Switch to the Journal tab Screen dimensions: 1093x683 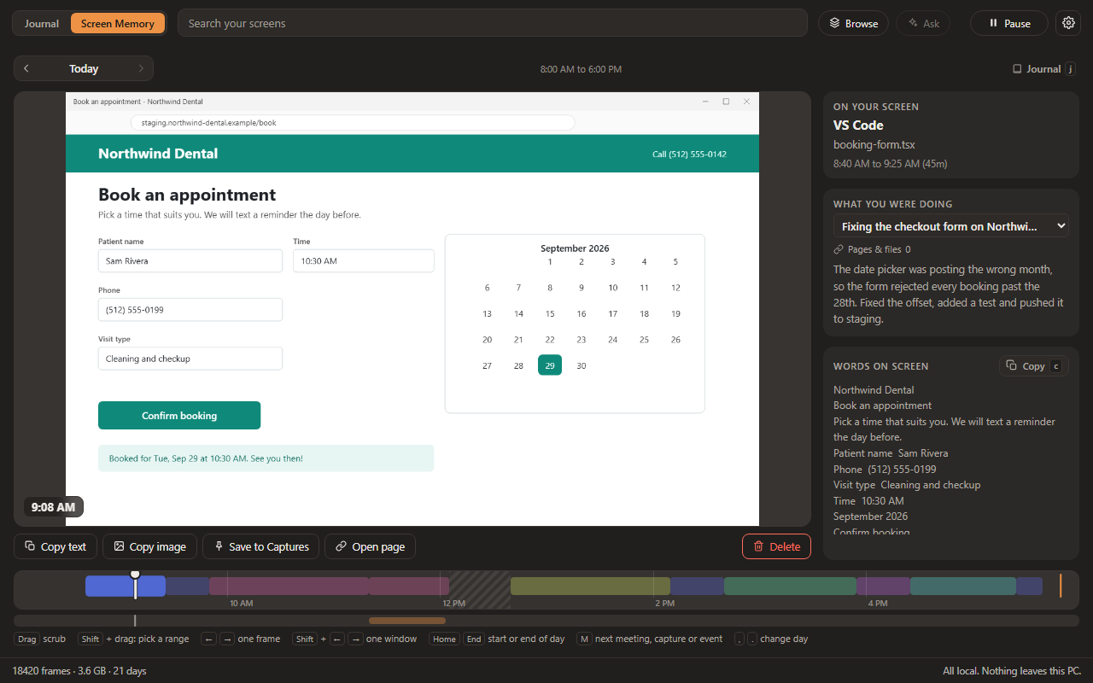point(42,23)
